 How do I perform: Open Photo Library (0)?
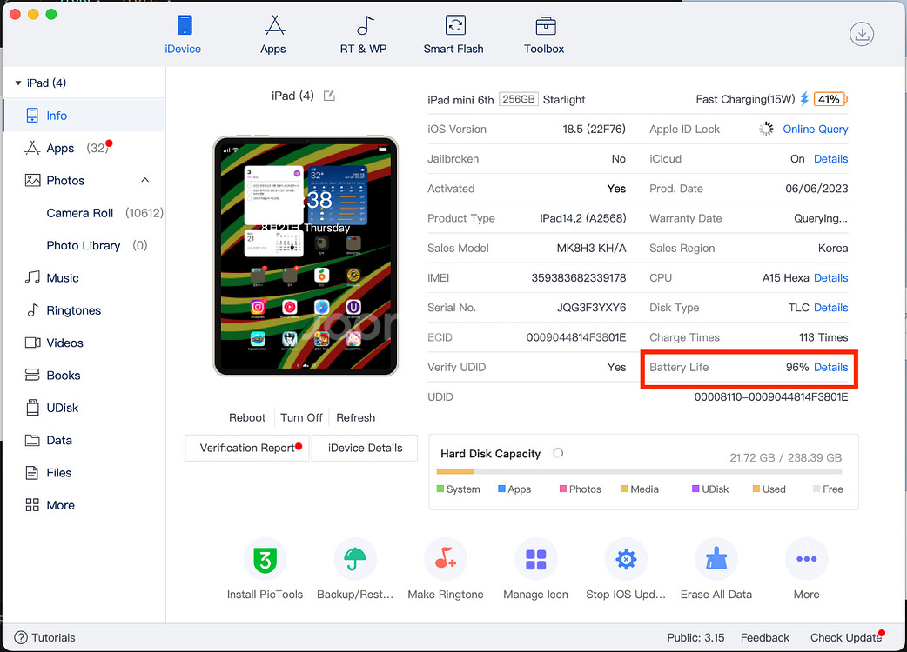point(97,245)
